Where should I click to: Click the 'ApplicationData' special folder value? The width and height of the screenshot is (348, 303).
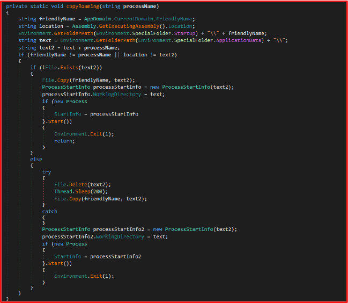point(239,40)
